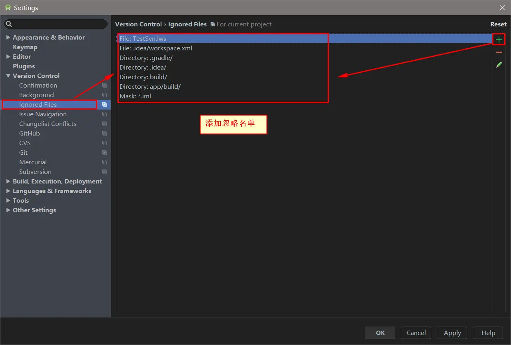Click the Cancel button
511x345 pixels.
pos(416,333)
